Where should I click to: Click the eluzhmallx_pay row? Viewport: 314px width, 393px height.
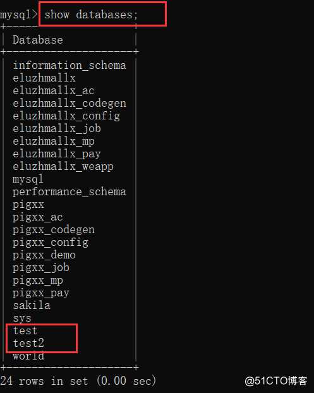pyautogui.click(x=57, y=154)
